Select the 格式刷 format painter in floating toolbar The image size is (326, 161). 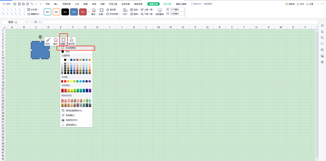[71, 41]
